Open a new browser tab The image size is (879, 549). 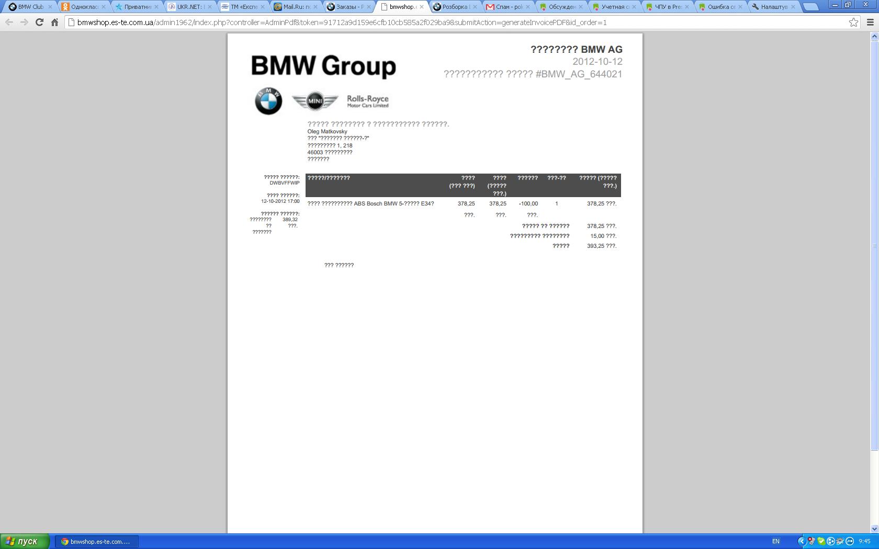810,7
